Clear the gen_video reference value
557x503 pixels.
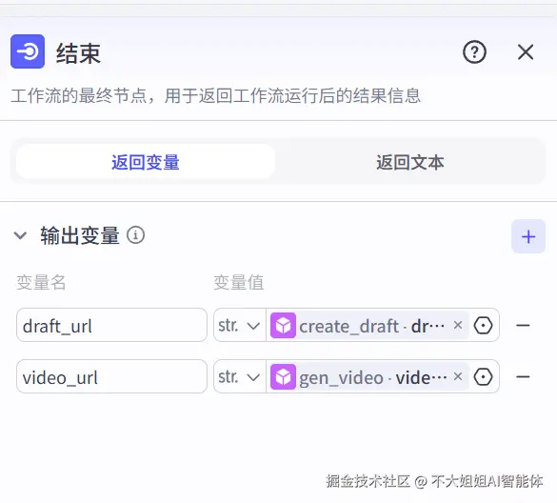[458, 376]
